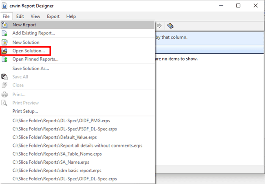The height and width of the screenshot is (184, 265).
Task: Click the Save All disk icon
Action: pyautogui.click(x=4, y=77)
